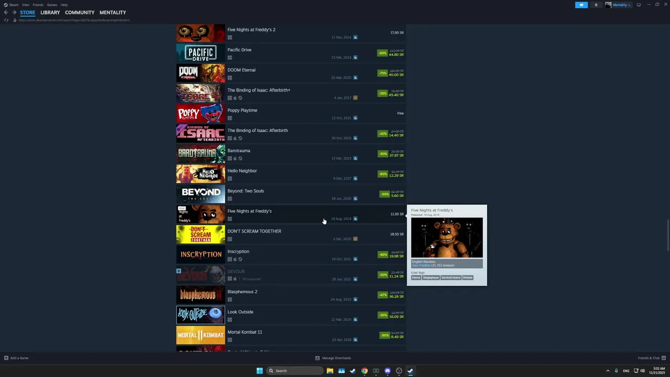Click the Windows taskbar Search box
This screenshot has width=670, height=377.
[x=295, y=371]
